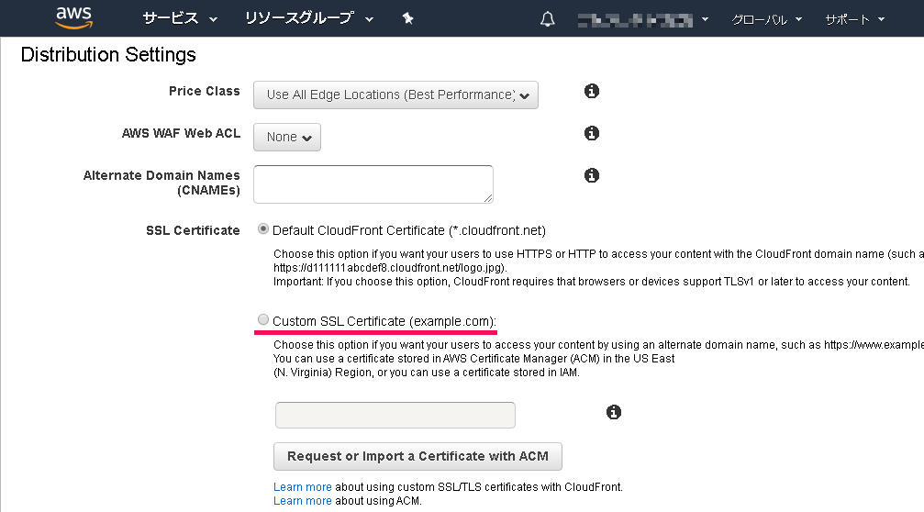Open the blurred account name menu
This screenshot has width=924, height=512.
[643, 20]
